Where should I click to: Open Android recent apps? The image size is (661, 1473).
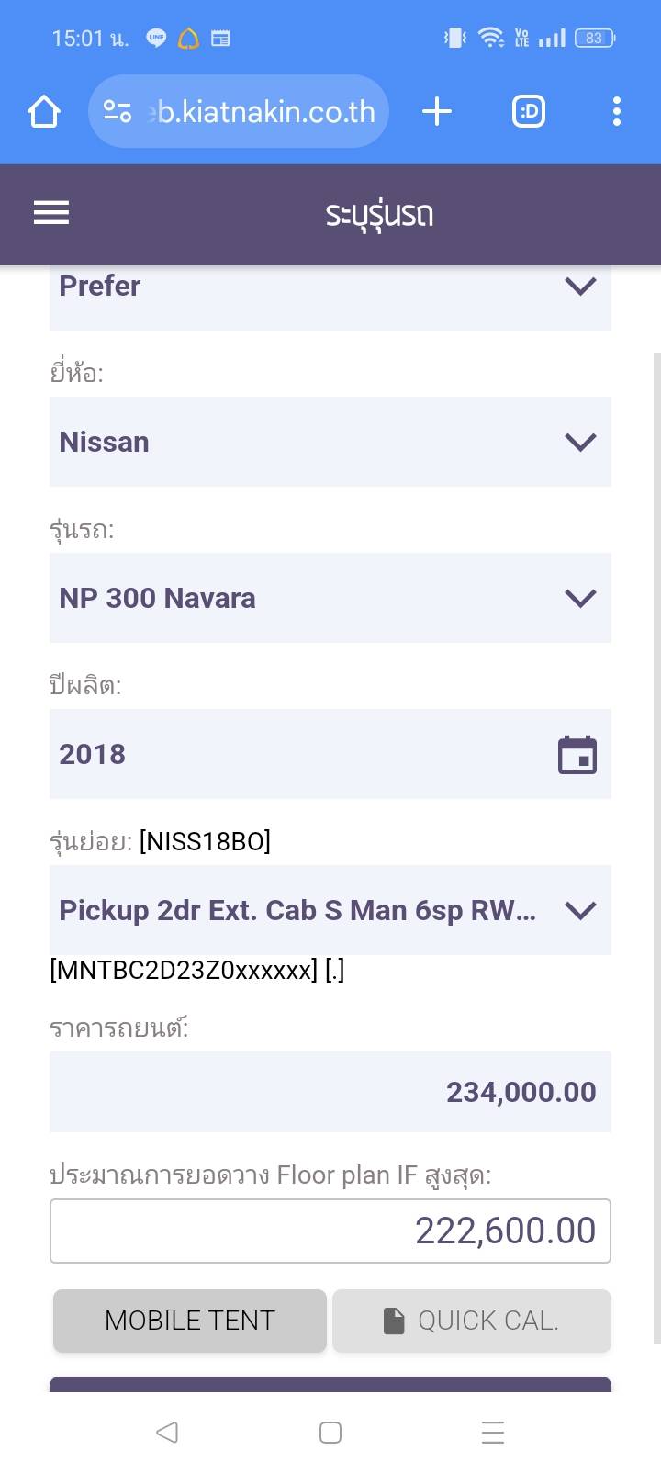click(x=493, y=1432)
